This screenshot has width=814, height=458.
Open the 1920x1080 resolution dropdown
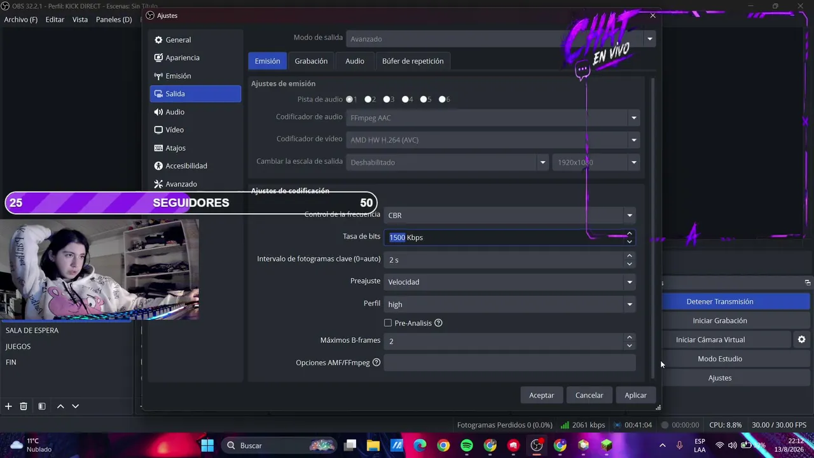tap(596, 162)
